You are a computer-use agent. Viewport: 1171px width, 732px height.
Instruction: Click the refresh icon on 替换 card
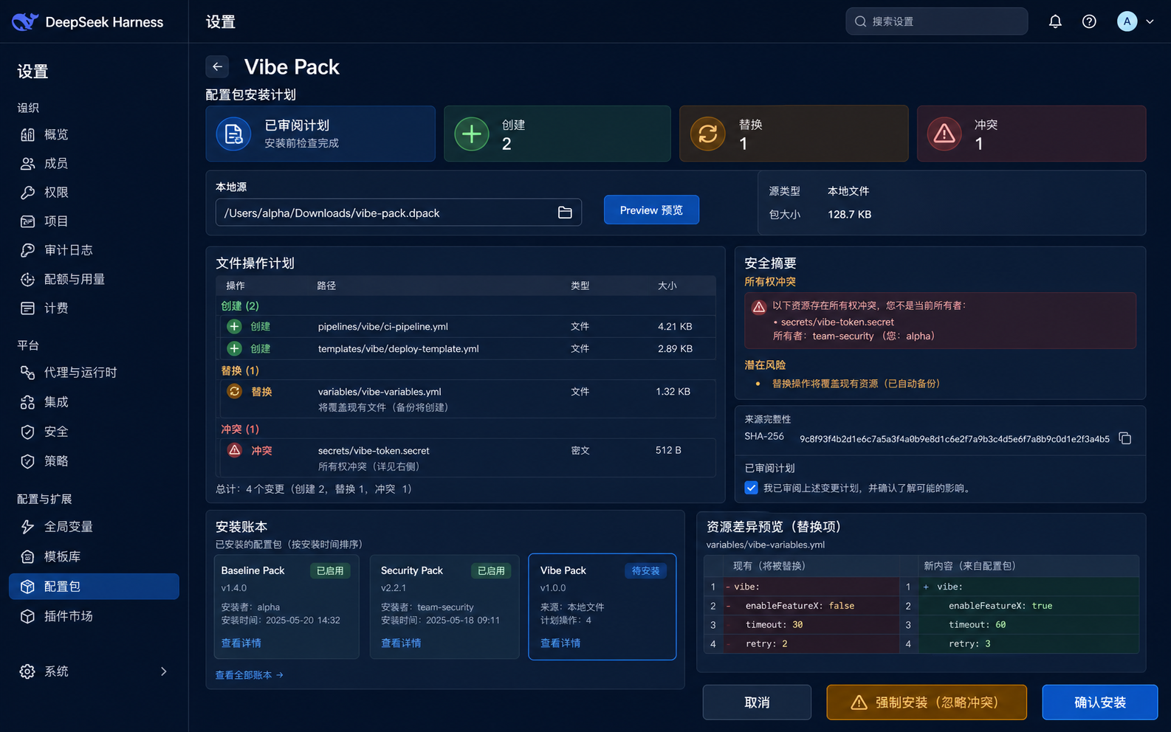707,134
